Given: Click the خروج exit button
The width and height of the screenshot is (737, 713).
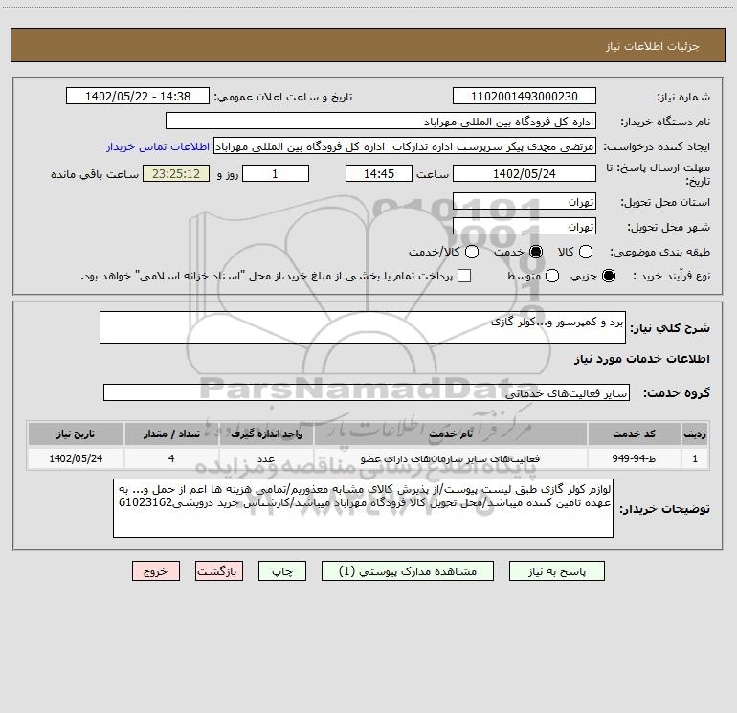Looking at the screenshot, I should [156, 571].
